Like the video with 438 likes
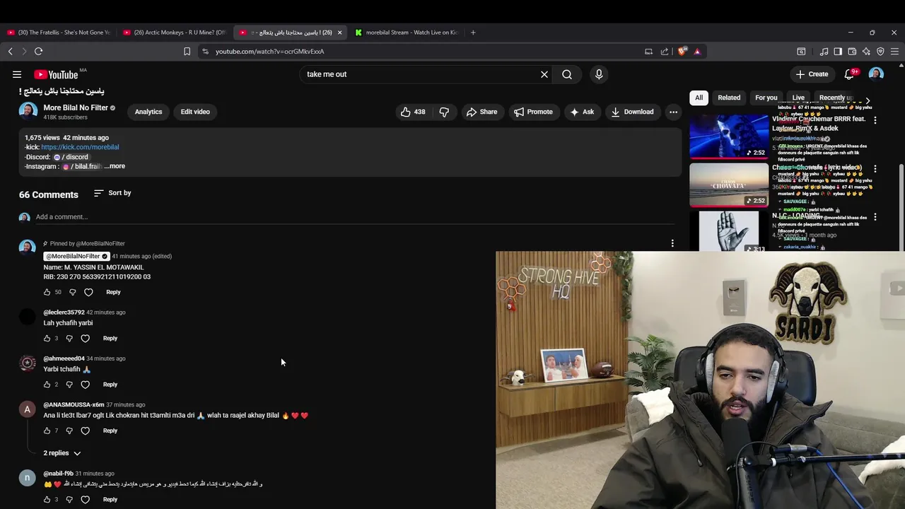Viewport: 905px width, 509px height. (412, 112)
